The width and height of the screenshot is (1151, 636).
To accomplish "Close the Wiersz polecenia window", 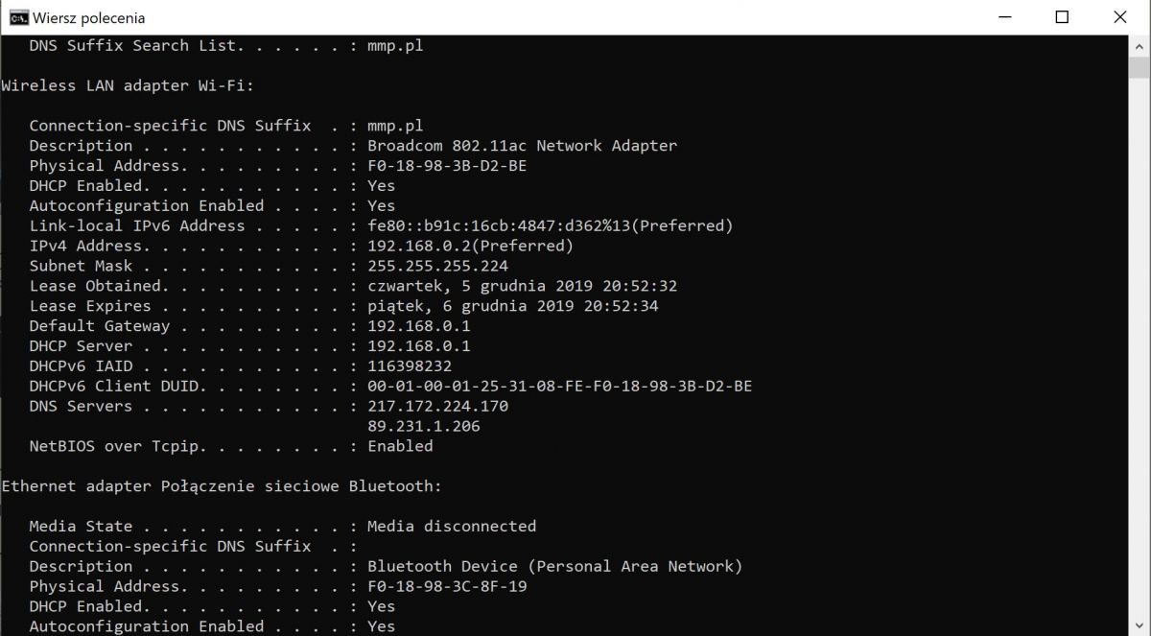I will tap(1119, 17).
